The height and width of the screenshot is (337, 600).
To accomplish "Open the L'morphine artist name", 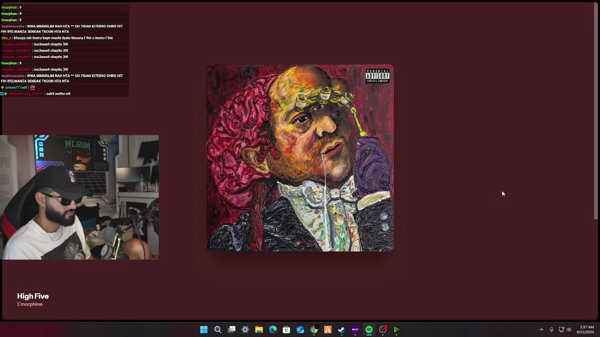I will pyautogui.click(x=30, y=304).
